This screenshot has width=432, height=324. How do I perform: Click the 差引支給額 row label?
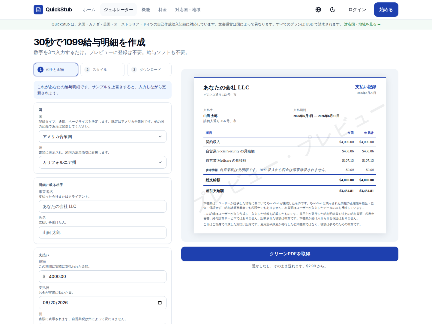[x=215, y=191]
